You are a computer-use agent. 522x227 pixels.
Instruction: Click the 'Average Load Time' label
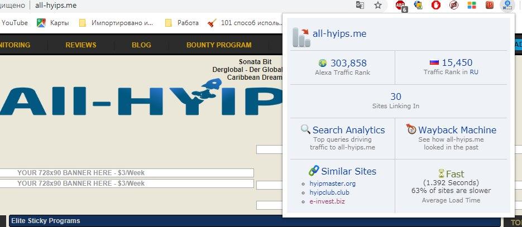coord(451,200)
